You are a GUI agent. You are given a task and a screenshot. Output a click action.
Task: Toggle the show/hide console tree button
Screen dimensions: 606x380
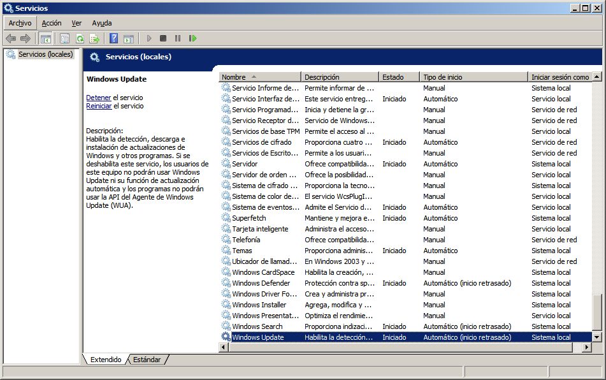tap(46, 38)
